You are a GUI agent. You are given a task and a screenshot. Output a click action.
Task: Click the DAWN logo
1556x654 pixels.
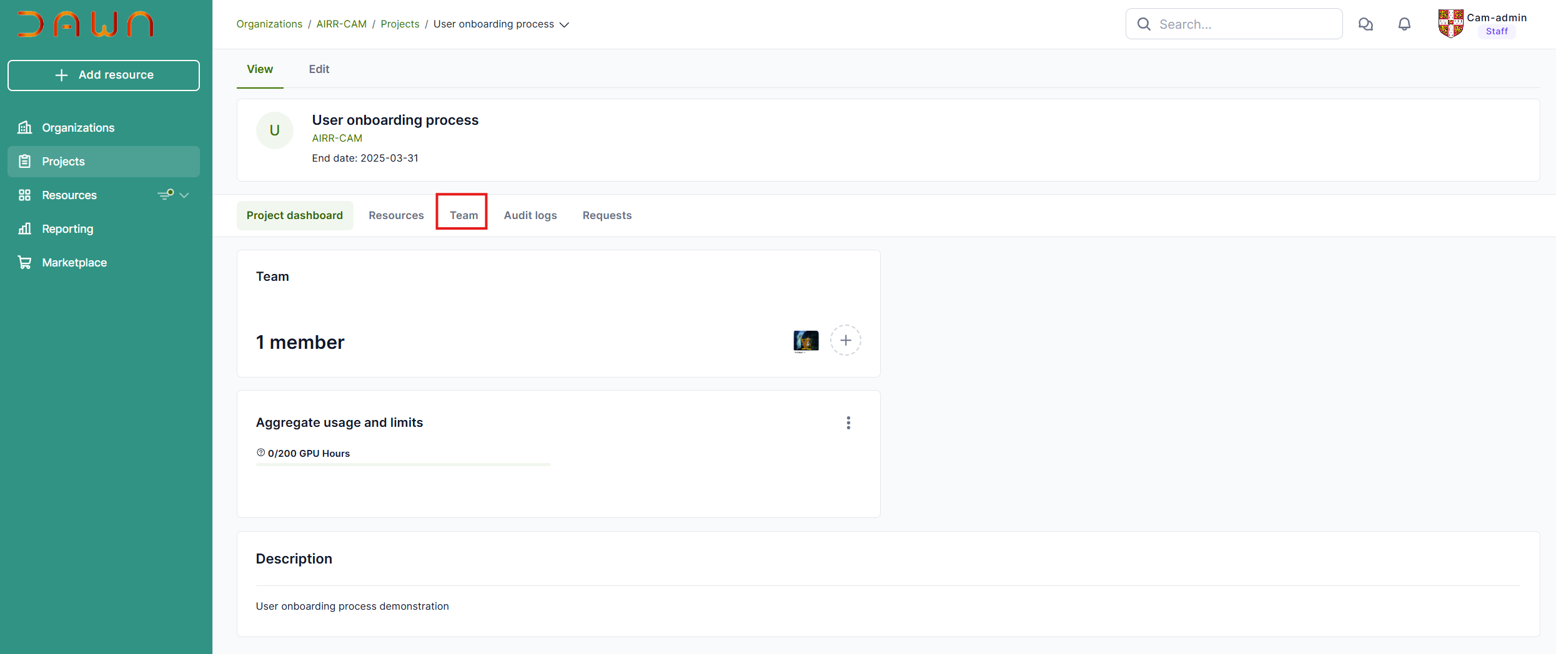point(86,24)
